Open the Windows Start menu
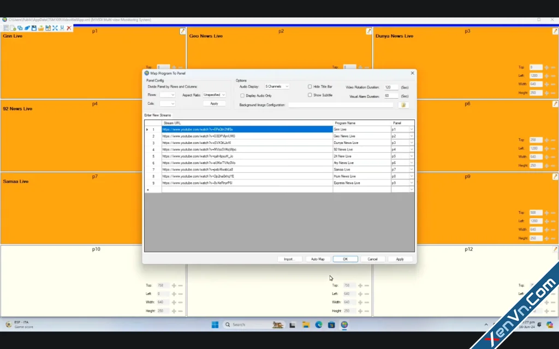559x349 pixels. tap(215, 325)
